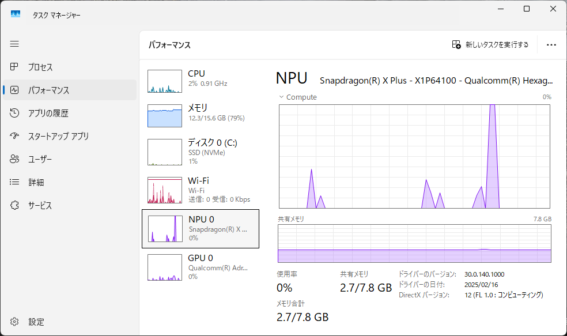This screenshot has height=336, width=567.
Task: Select the パフォーマンス (Performance) sidebar icon
Action: [14, 90]
